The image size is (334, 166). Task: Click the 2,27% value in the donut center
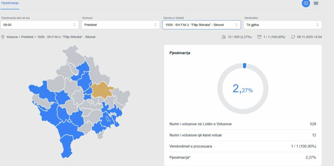pyautogui.click(x=243, y=89)
